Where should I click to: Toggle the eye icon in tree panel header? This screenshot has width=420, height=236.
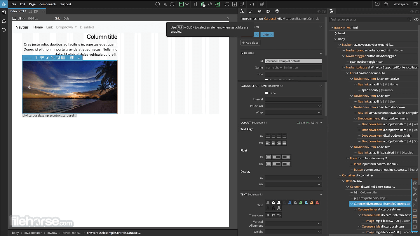(x=412, y=11)
